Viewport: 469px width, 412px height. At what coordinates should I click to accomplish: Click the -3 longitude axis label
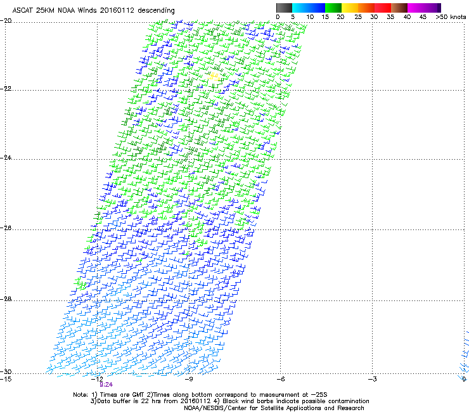point(372,379)
